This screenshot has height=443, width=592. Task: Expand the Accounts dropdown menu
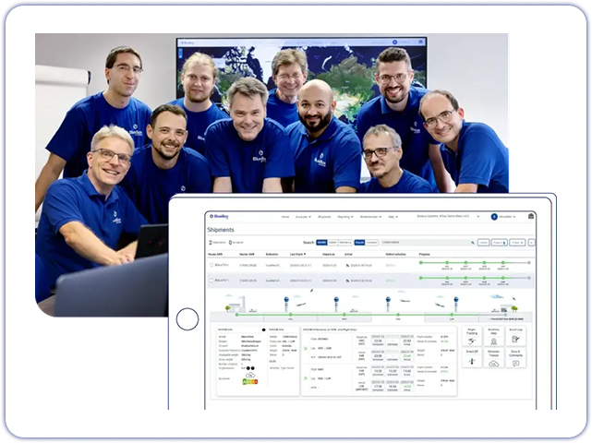click(x=303, y=216)
